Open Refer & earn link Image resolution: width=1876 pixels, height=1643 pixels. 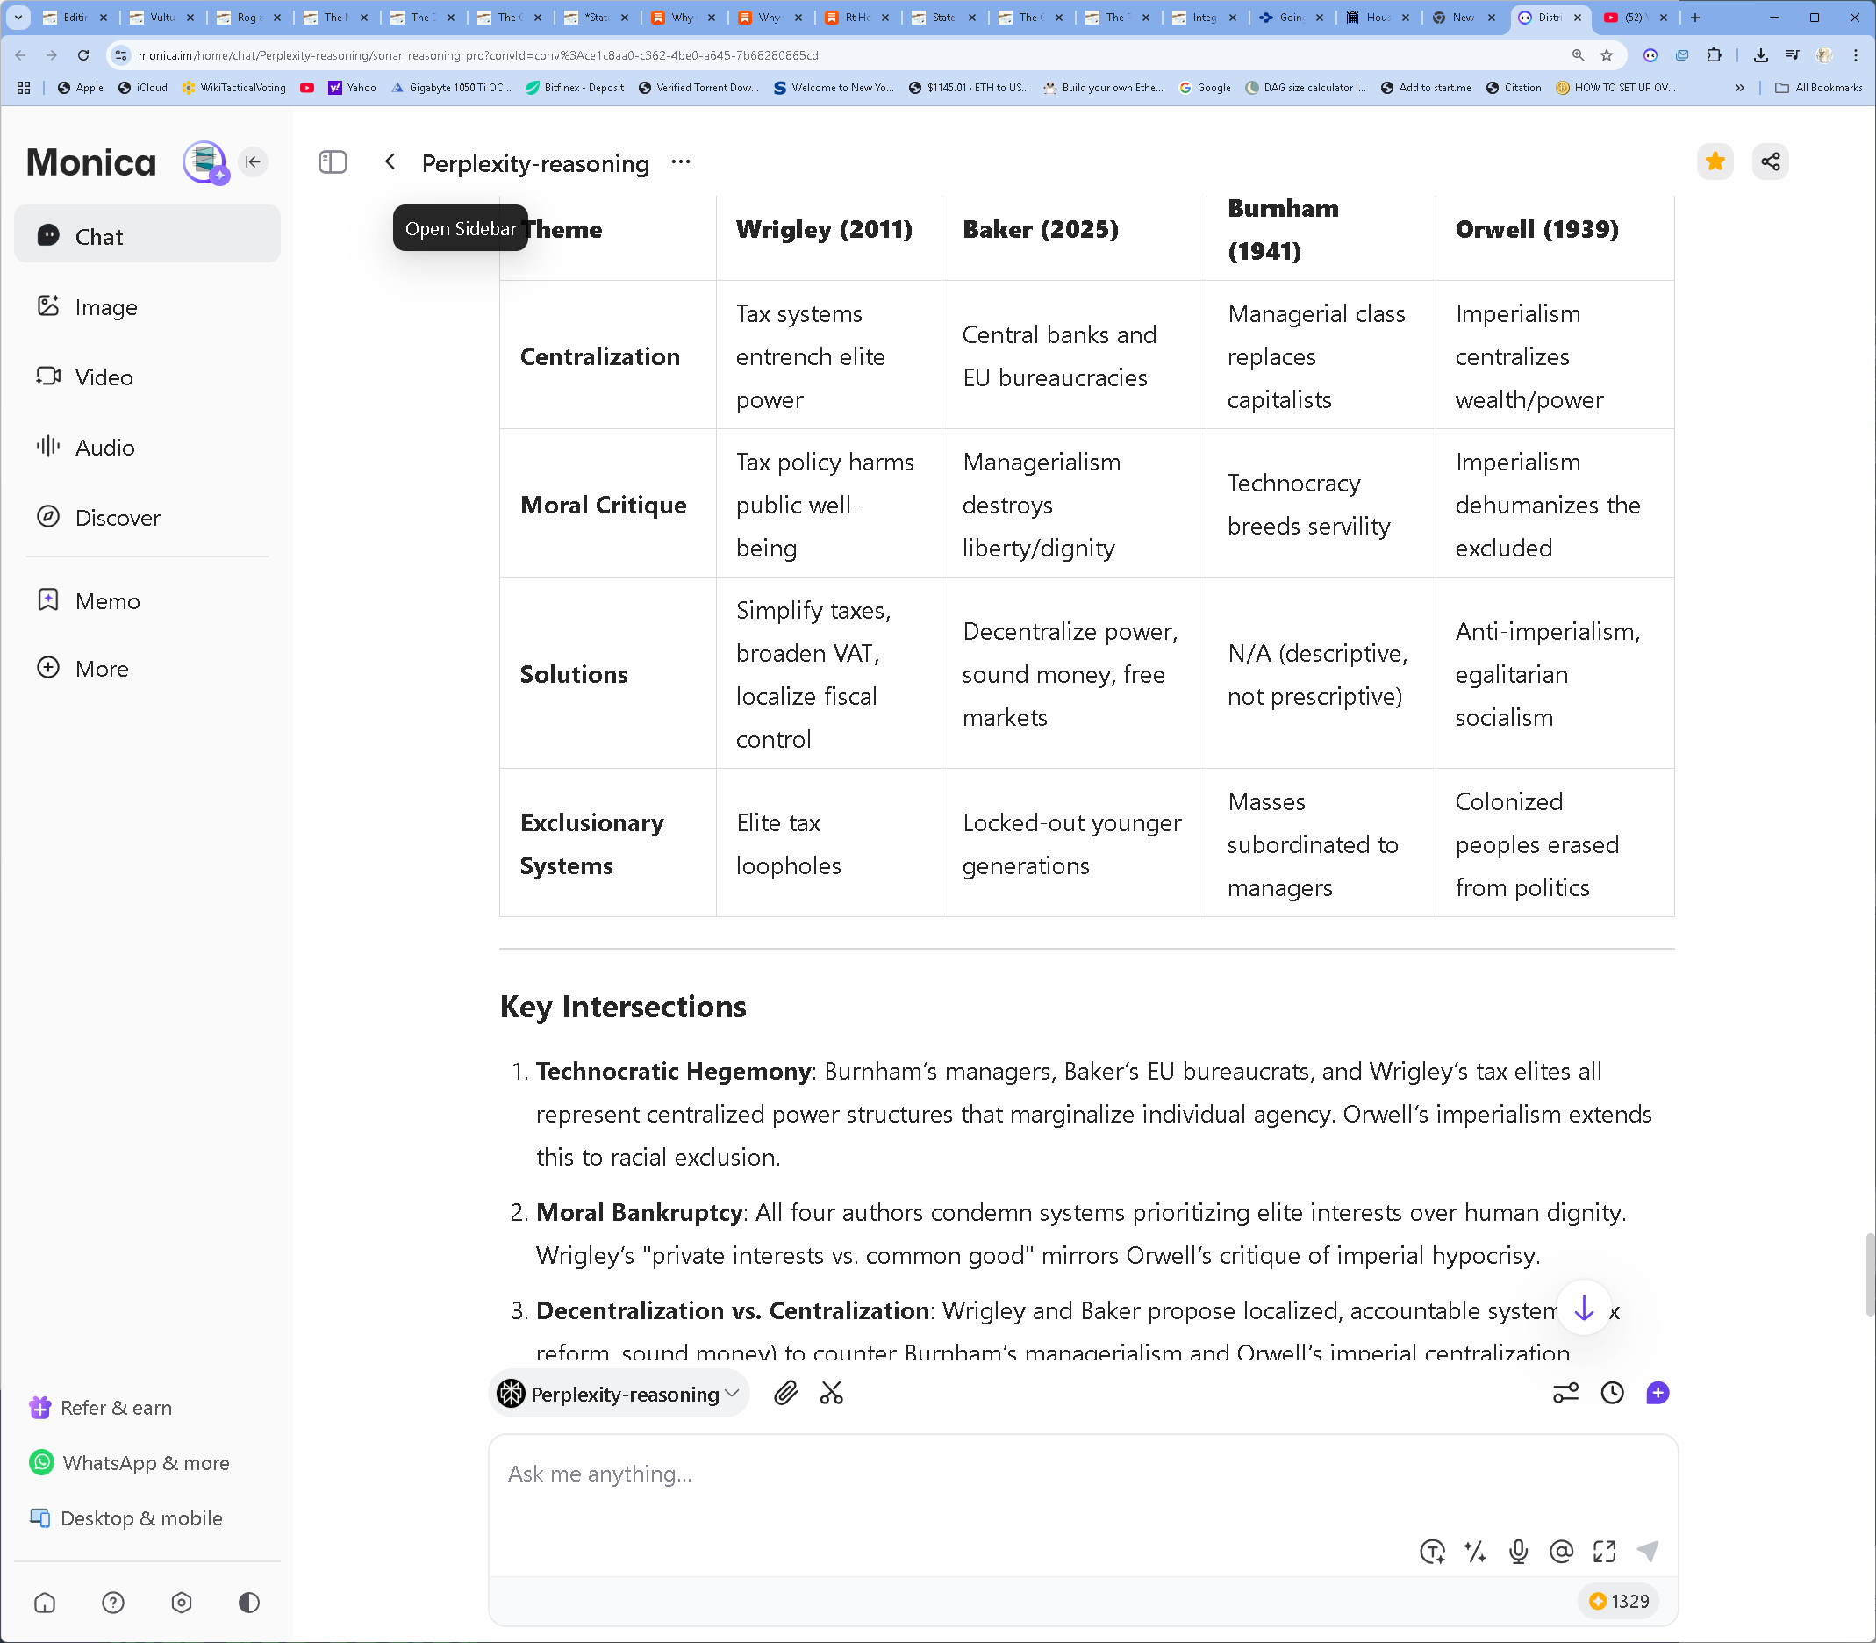101,1408
